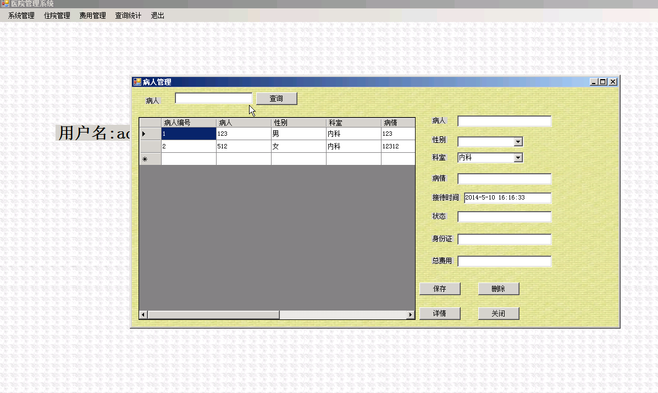Viewport: 658px width, 393px height.
Task: Select the 病情 cell 12312
Action: tap(398, 146)
